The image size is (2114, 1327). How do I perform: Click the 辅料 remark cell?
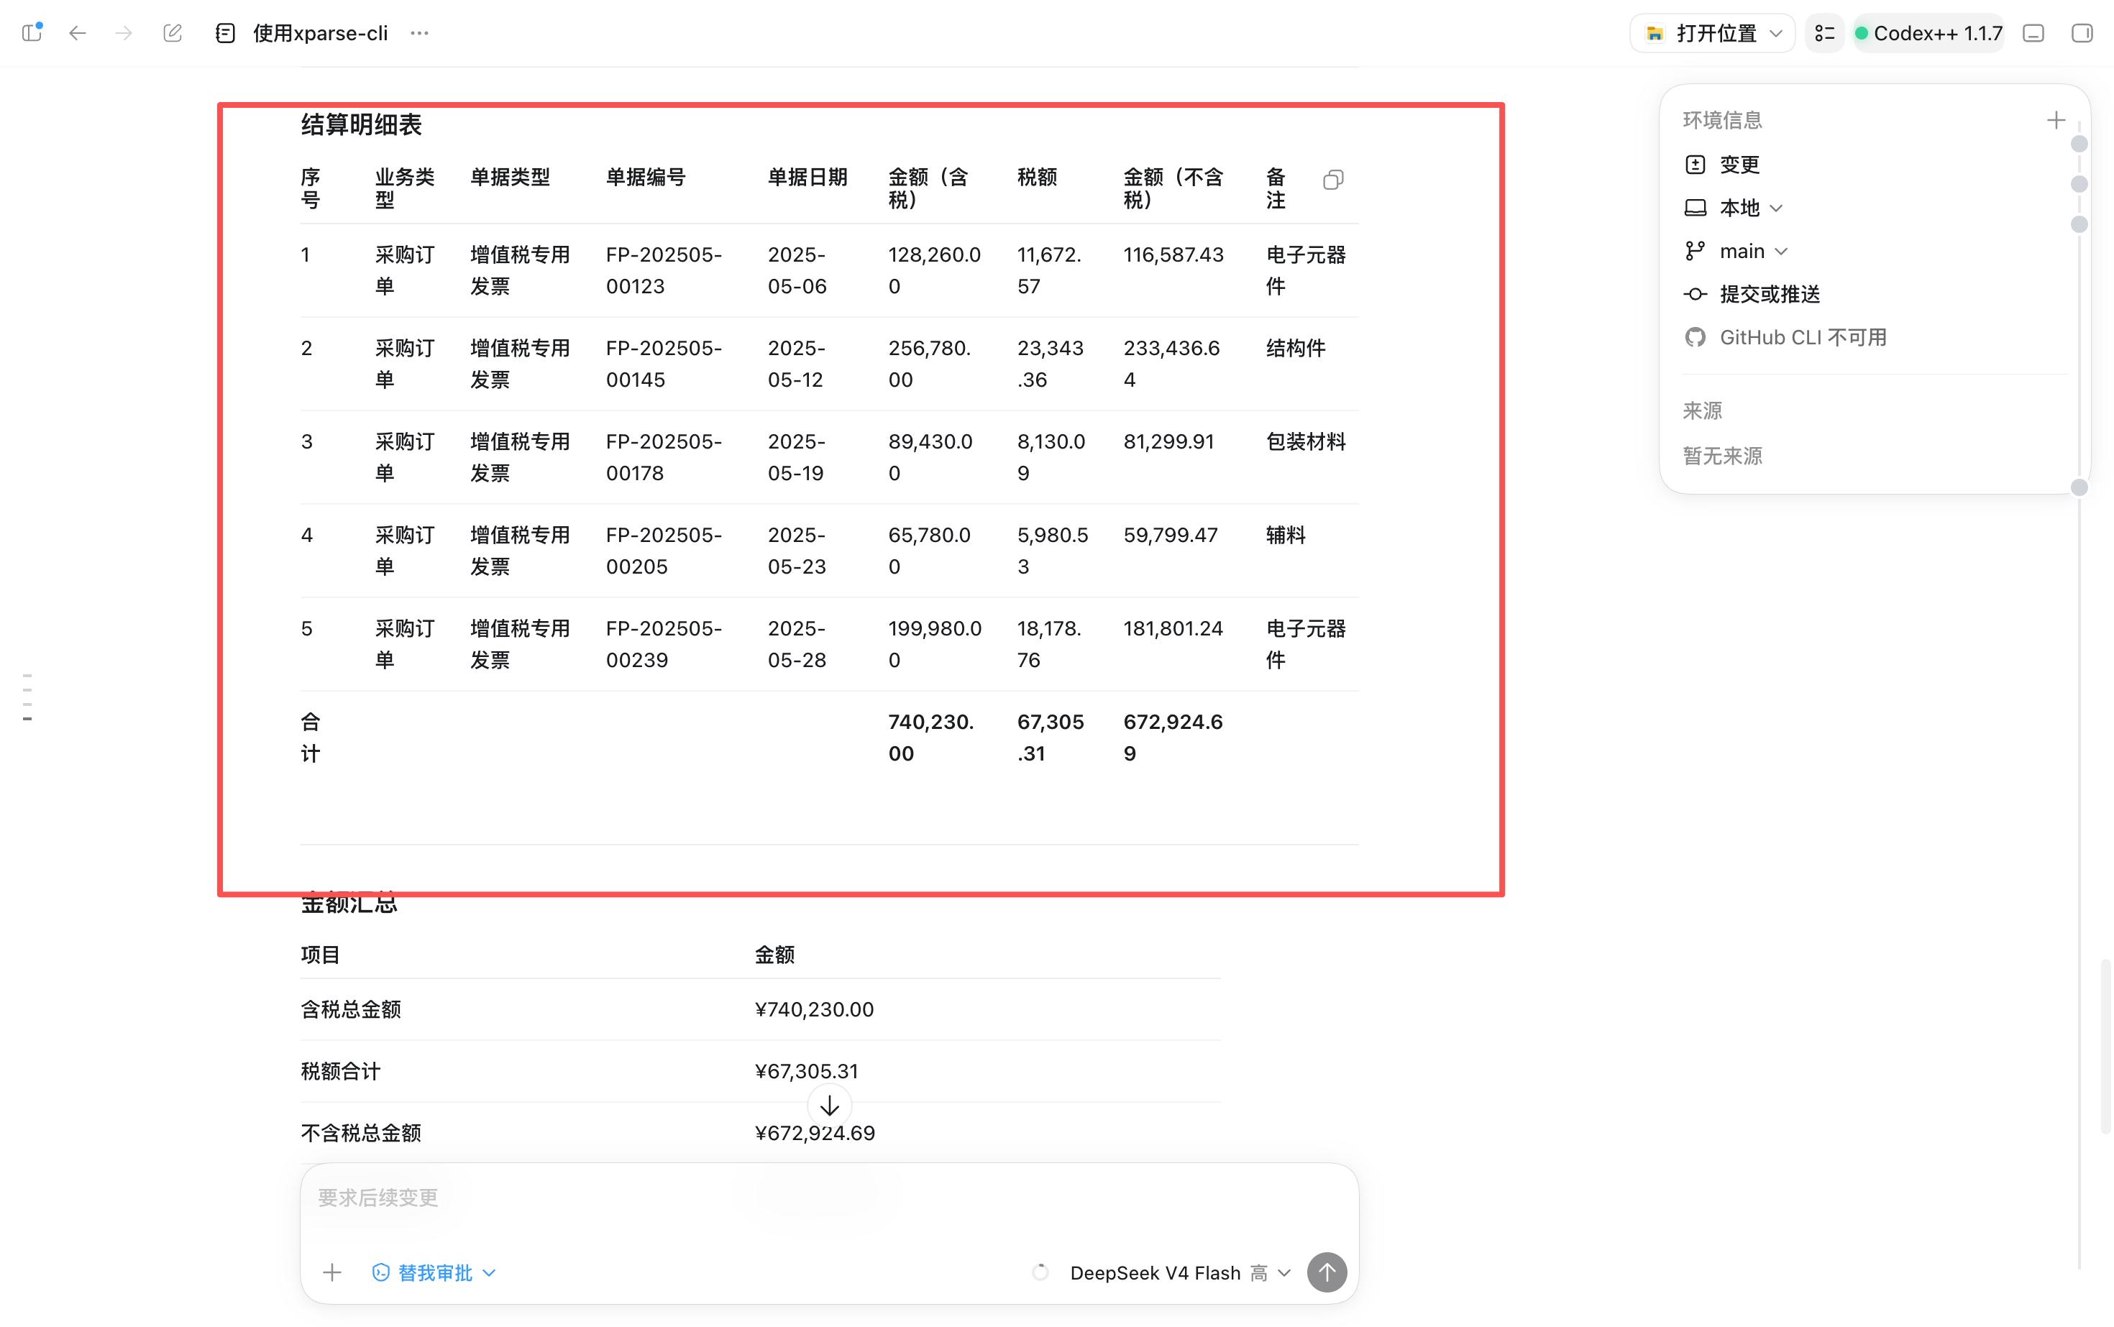tap(1285, 536)
